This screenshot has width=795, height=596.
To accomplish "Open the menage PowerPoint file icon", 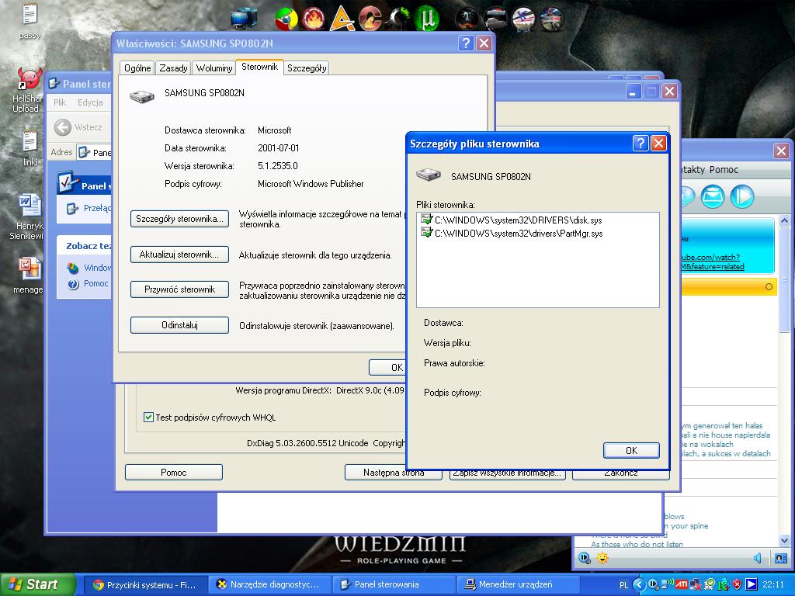I will pyautogui.click(x=29, y=275).
